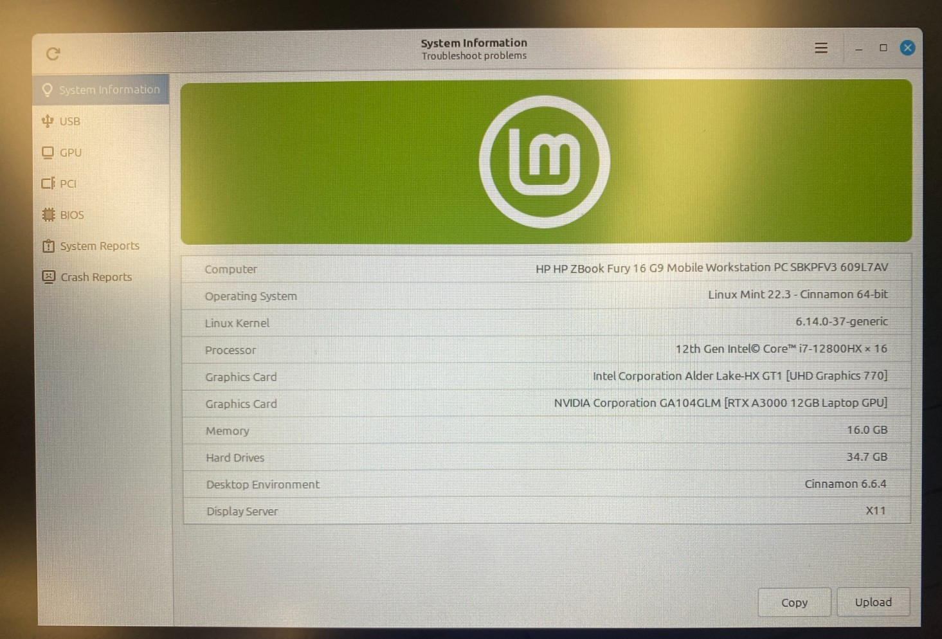Click the "Desktop Environment" label
942x639 pixels.
coord(263,485)
